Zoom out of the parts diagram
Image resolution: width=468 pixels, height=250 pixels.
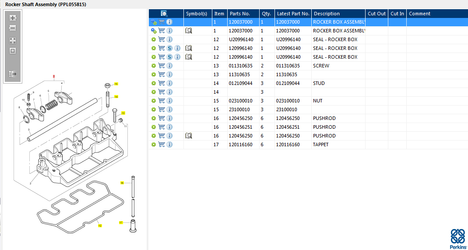(x=13, y=28)
